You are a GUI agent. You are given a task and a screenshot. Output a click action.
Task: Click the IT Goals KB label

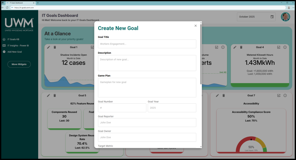13,39
